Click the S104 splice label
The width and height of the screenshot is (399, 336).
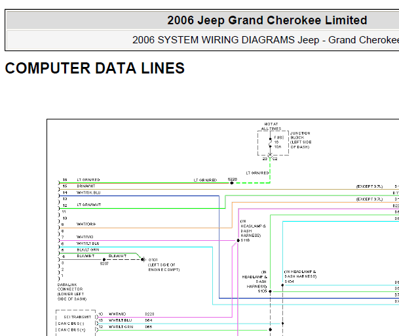(x=290, y=282)
